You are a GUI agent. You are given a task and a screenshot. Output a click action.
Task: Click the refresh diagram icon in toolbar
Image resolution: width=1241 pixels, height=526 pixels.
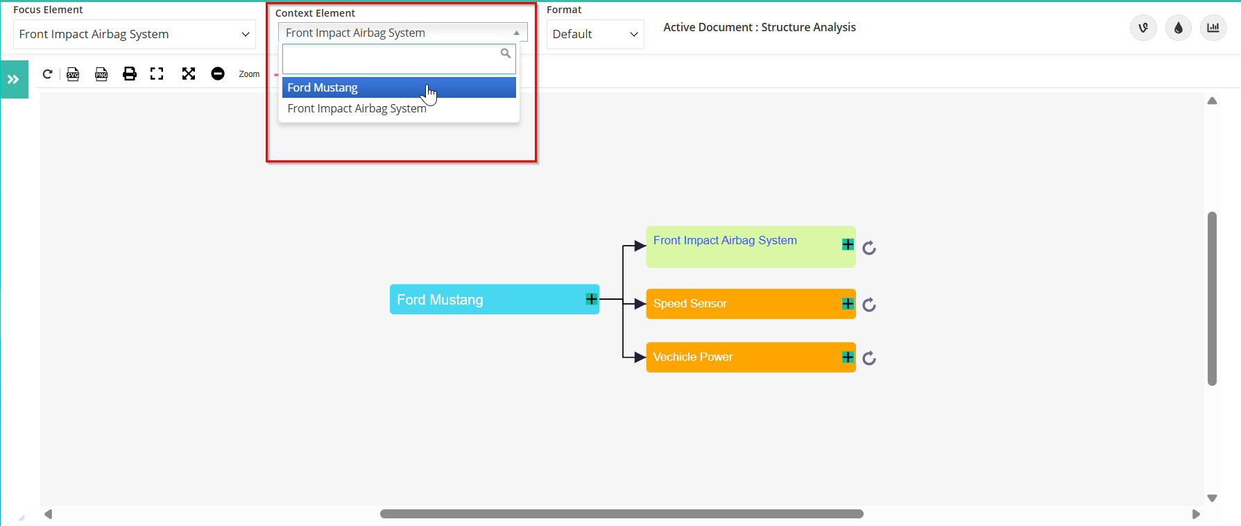(x=47, y=74)
